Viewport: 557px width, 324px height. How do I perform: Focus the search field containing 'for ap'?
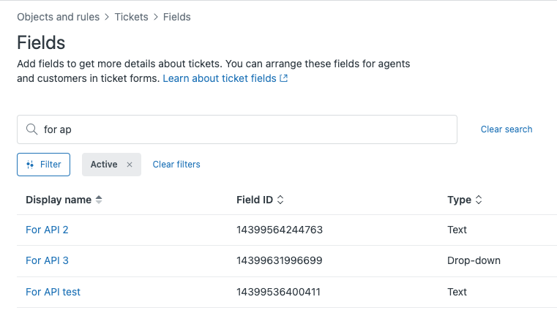tap(242, 129)
